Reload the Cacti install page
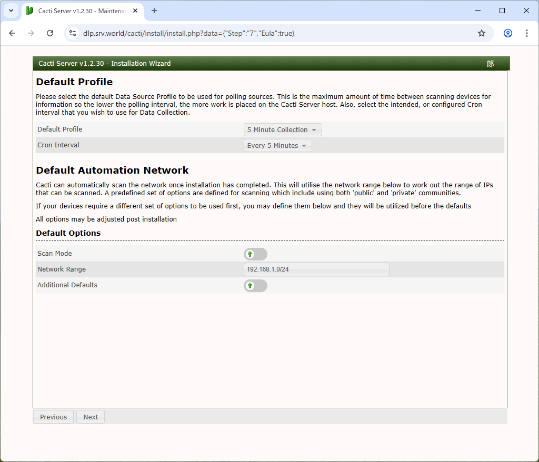Image resolution: width=539 pixels, height=462 pixels. [50, 33]
